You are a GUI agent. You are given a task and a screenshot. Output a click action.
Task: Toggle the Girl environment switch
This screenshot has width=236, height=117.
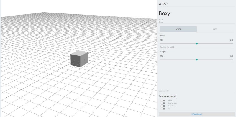pyautogui.click(x=163, y=108)
